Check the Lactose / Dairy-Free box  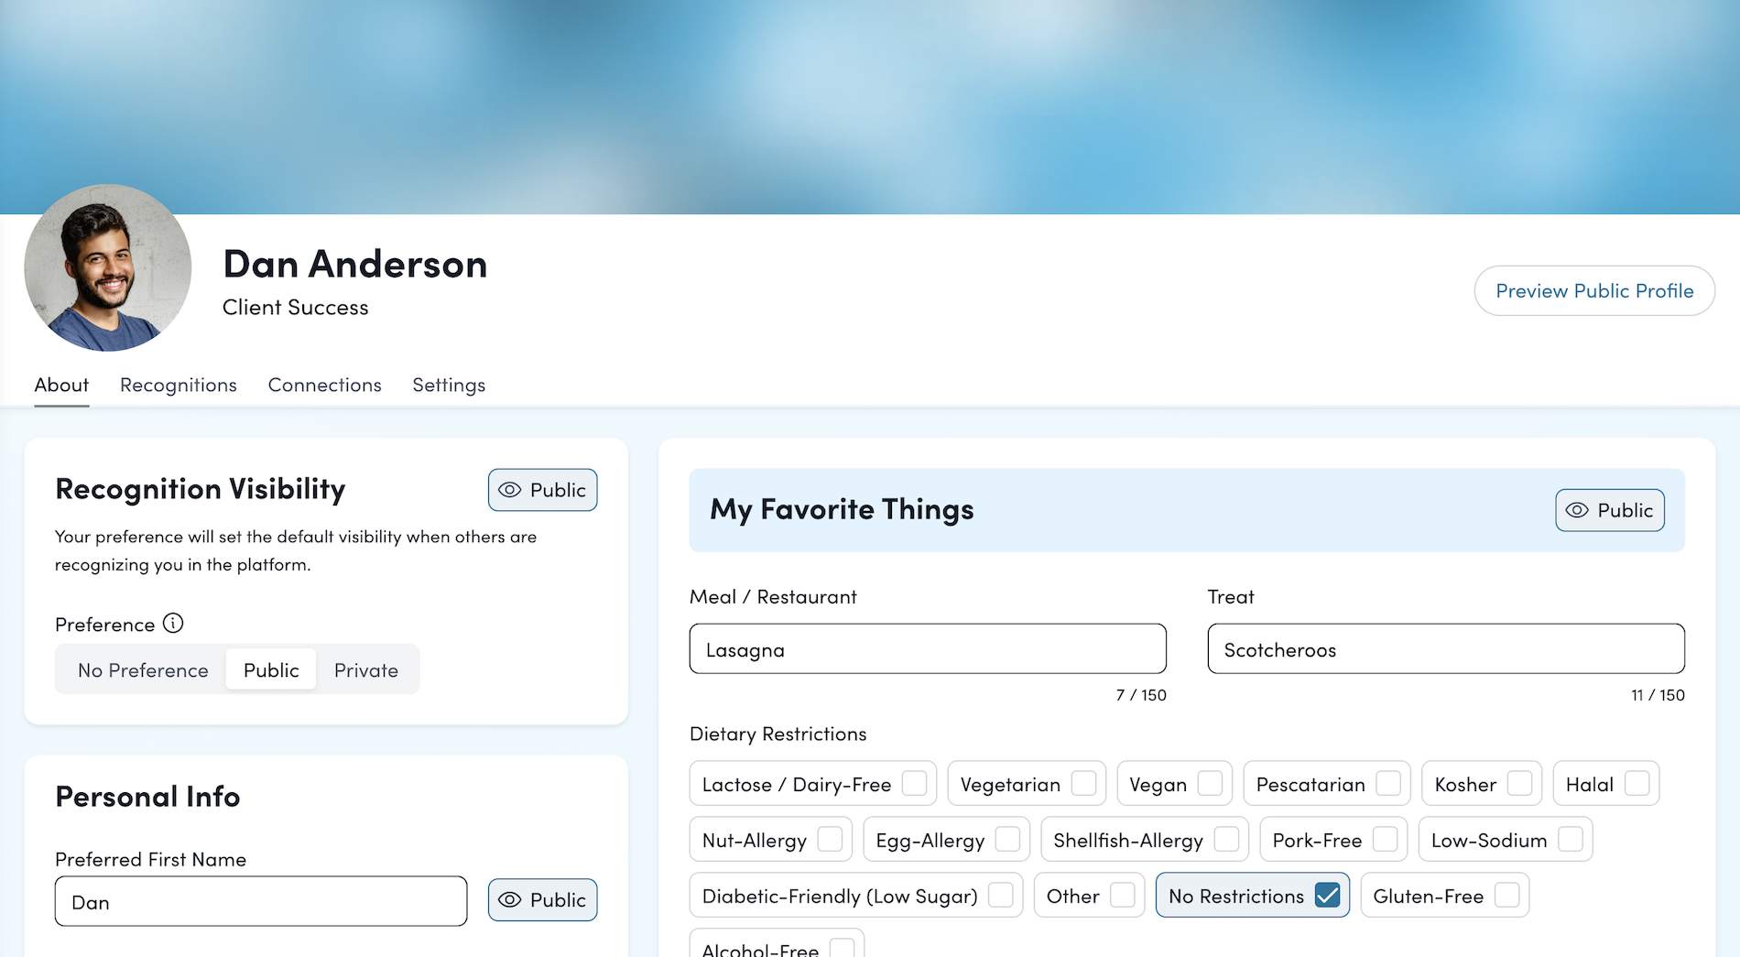(x=914, y=784)
